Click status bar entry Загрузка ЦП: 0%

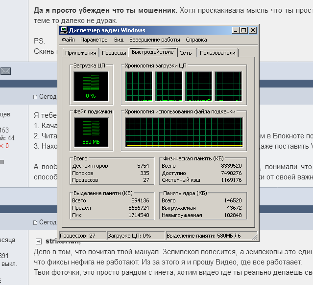pyautogui.click(x=136, y=236)
